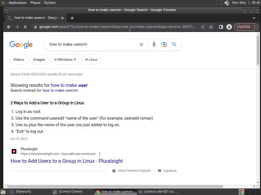Click 'About 9,540,000,000 results' text

click(x=46, y=74)
